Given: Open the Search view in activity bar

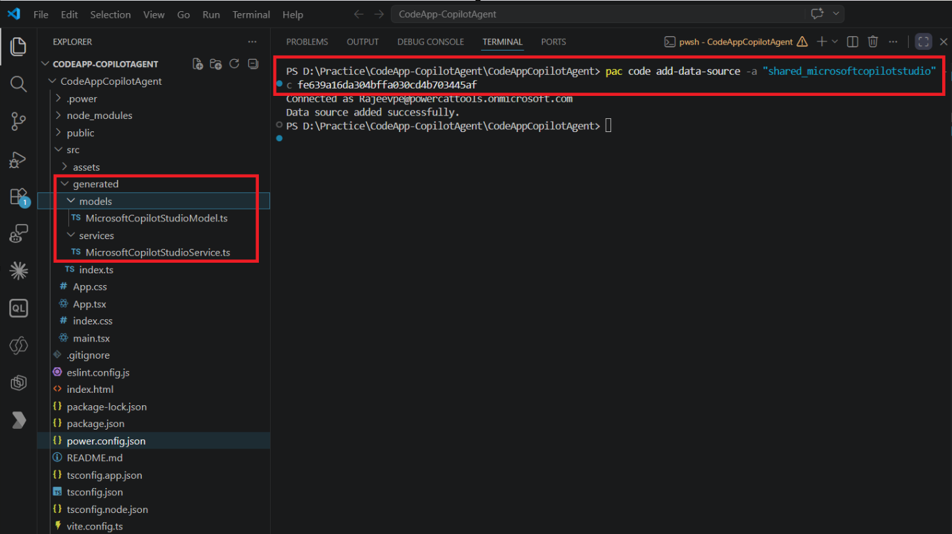Looking at the screenshot, I should 18,83.
